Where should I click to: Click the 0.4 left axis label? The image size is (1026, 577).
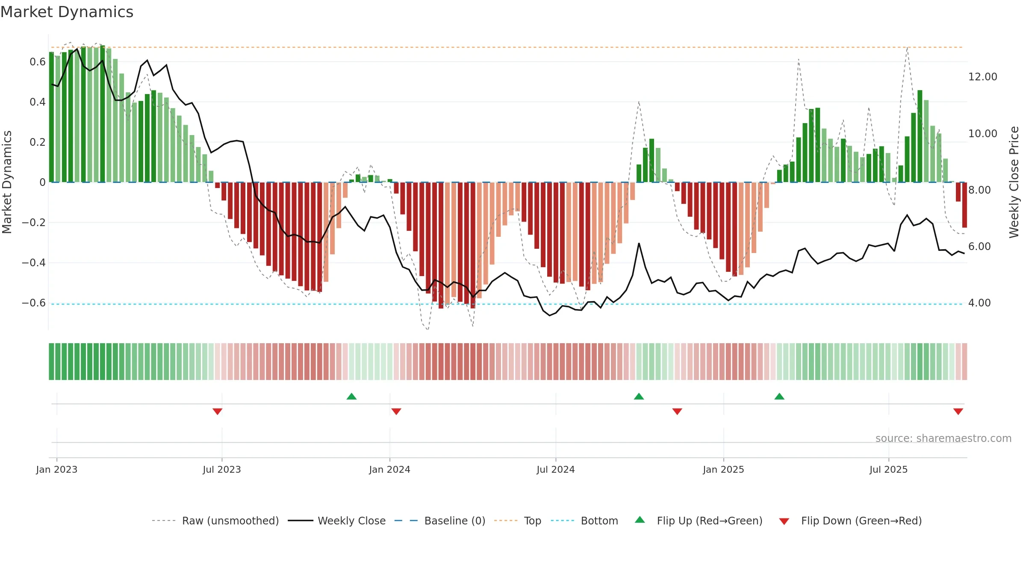coord(38,102)
